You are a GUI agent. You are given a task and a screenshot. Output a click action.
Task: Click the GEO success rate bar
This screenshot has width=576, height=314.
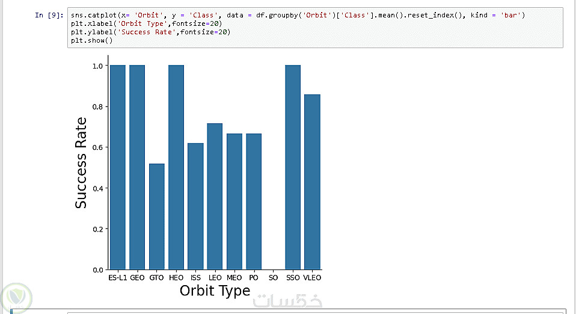click(137, 167)
